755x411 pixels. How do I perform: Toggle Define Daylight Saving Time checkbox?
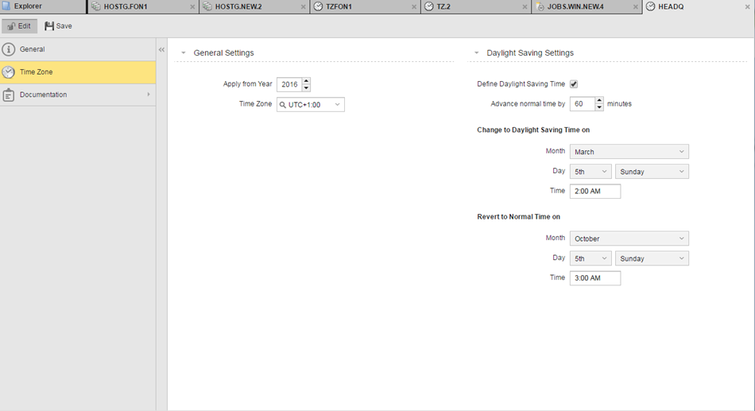(x=574, y=84)
